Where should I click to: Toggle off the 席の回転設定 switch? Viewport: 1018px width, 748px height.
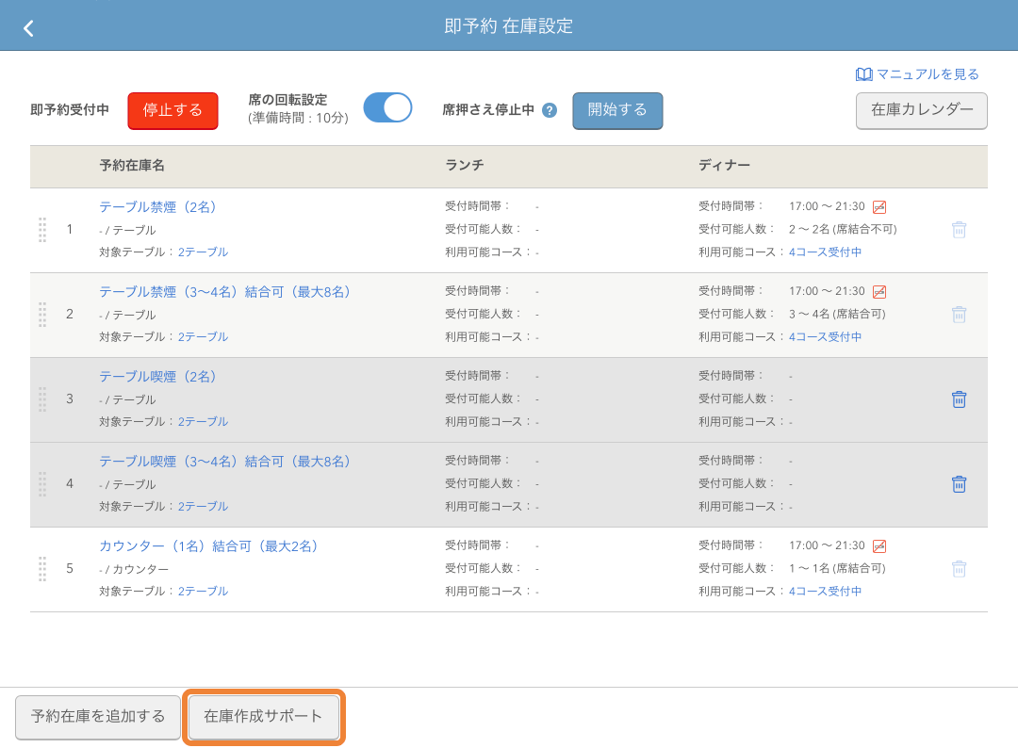387,107
